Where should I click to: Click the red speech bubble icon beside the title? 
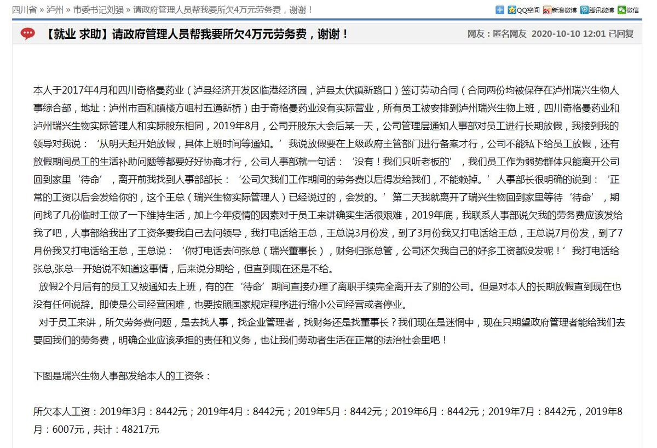click(x=27, y=35)
